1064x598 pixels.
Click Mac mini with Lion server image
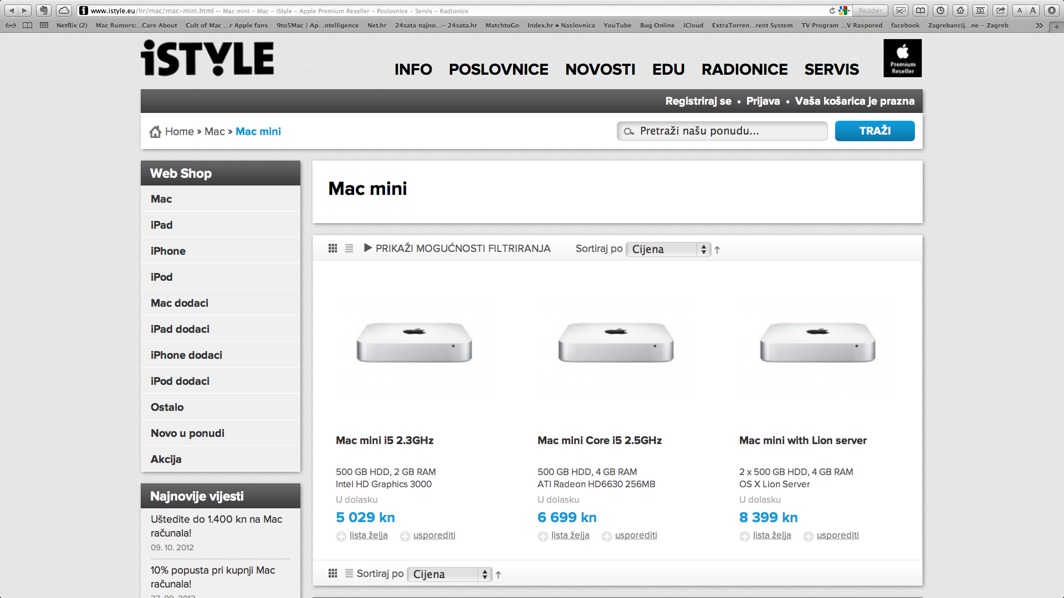(x=818, y=343)
